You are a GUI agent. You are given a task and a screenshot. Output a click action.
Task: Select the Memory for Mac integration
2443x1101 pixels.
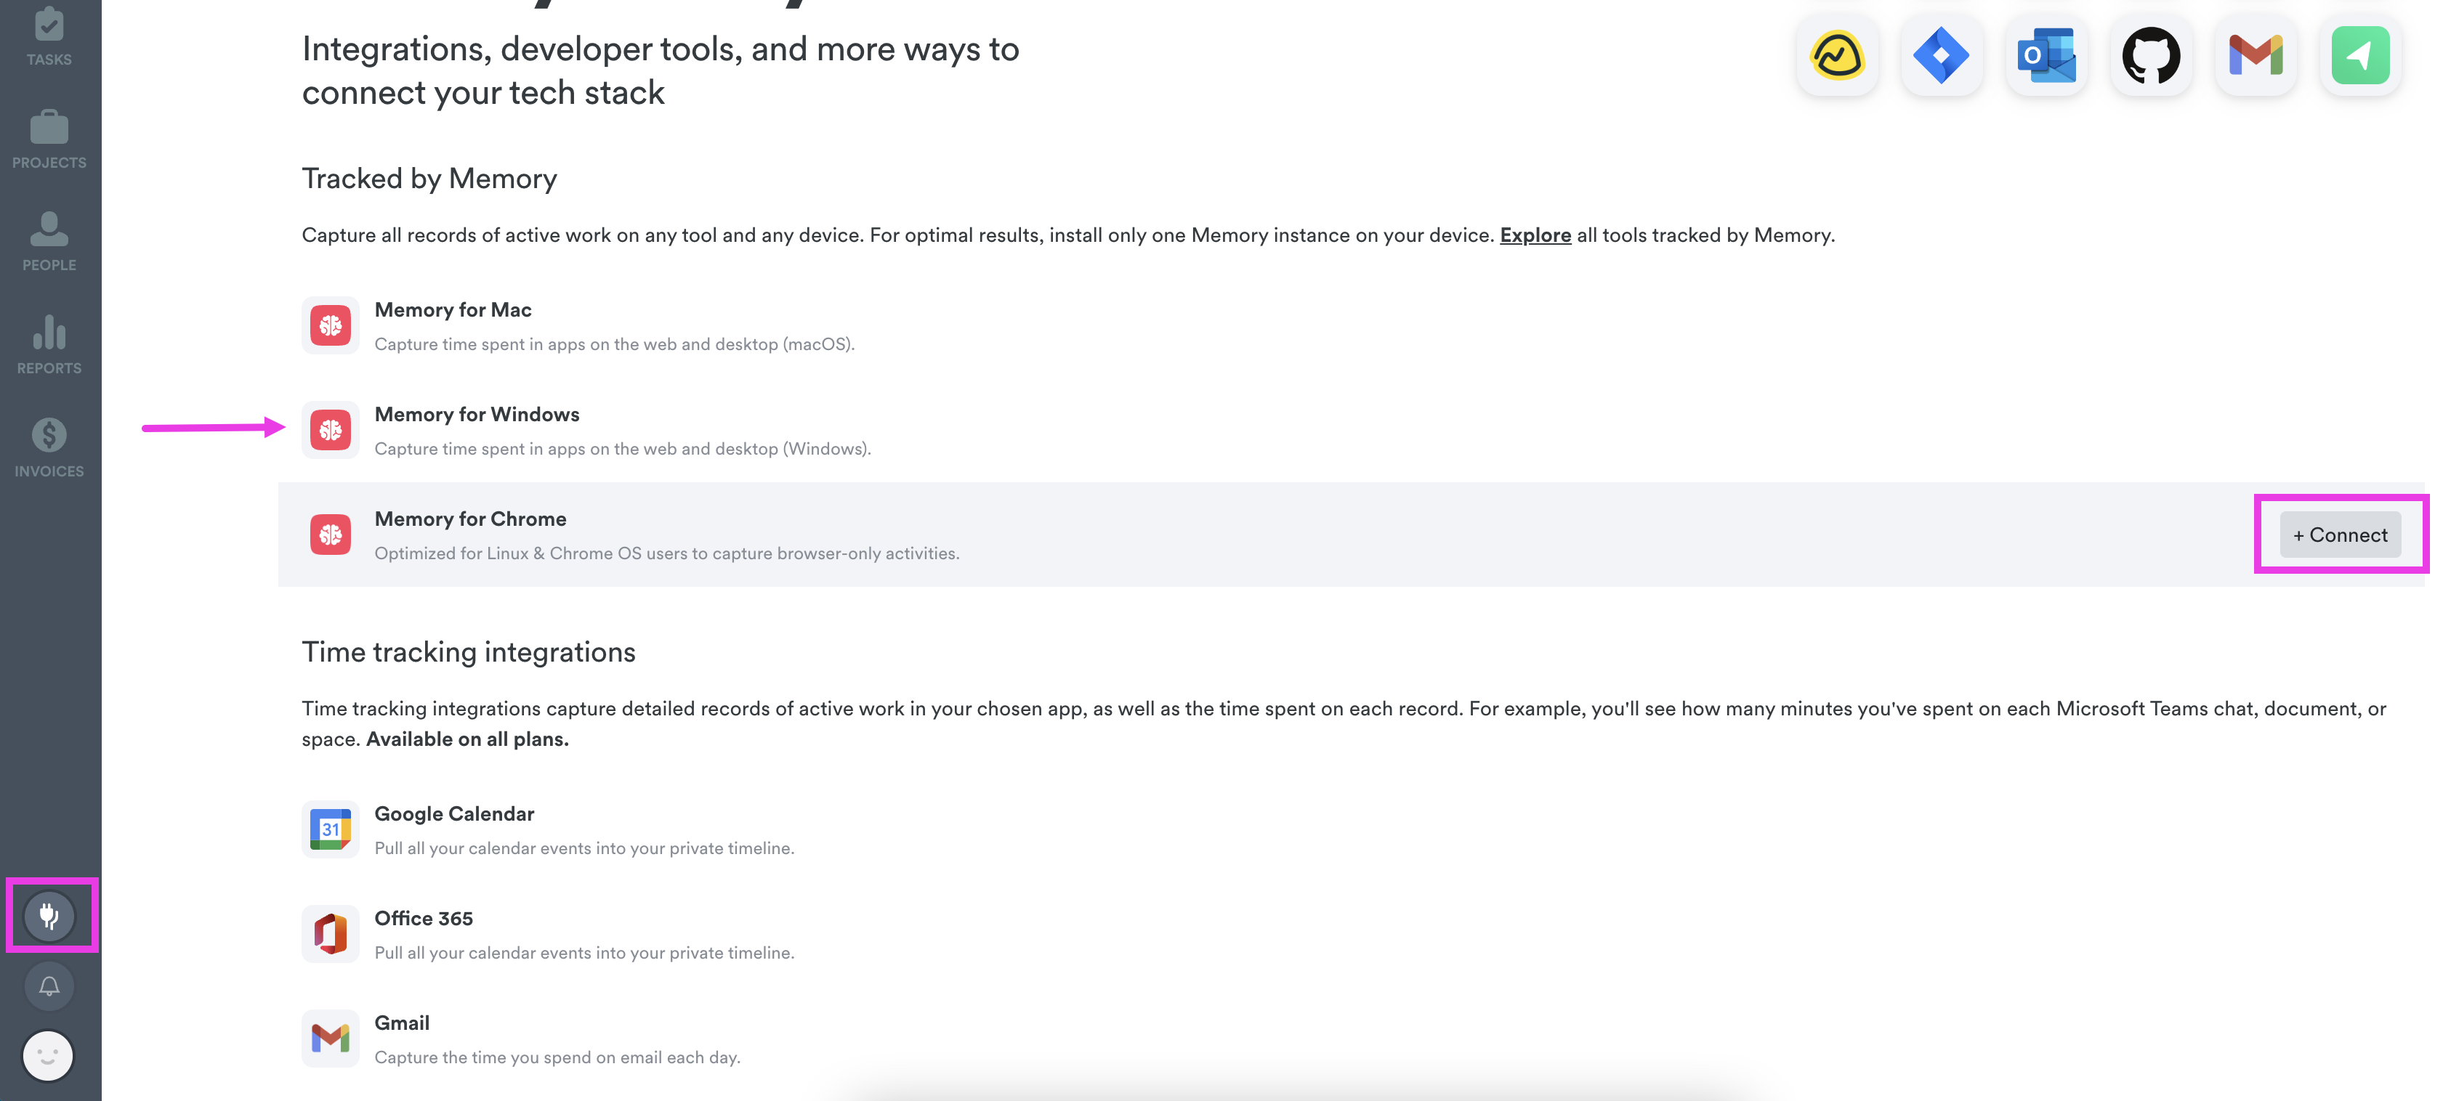453,311
